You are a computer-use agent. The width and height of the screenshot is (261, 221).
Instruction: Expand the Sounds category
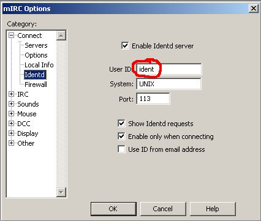(12, 104)
